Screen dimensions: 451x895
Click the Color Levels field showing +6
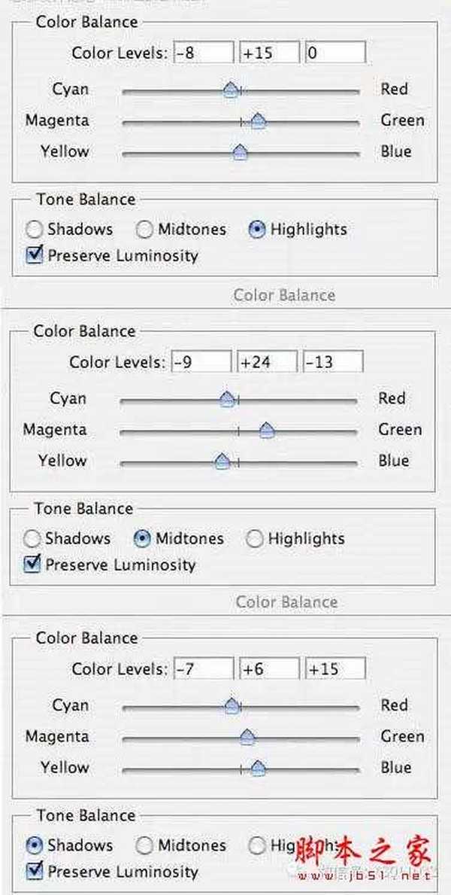tap(269, 668)
